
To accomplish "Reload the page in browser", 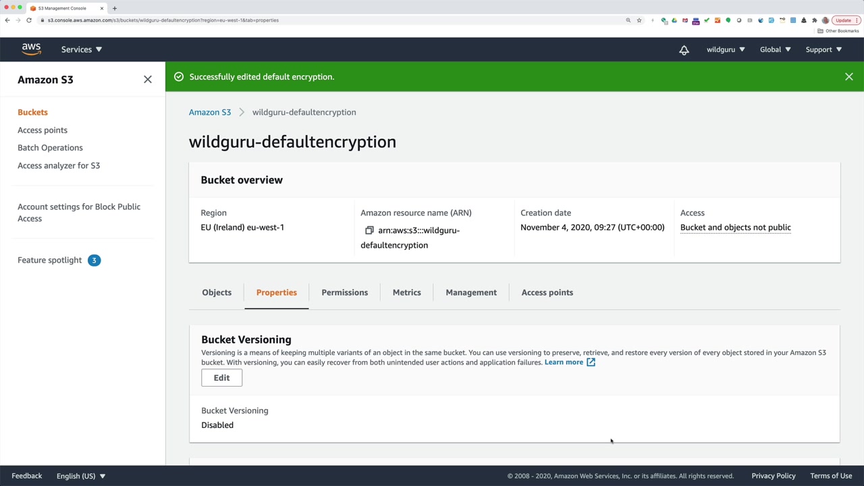I will [x=29, y=20].
